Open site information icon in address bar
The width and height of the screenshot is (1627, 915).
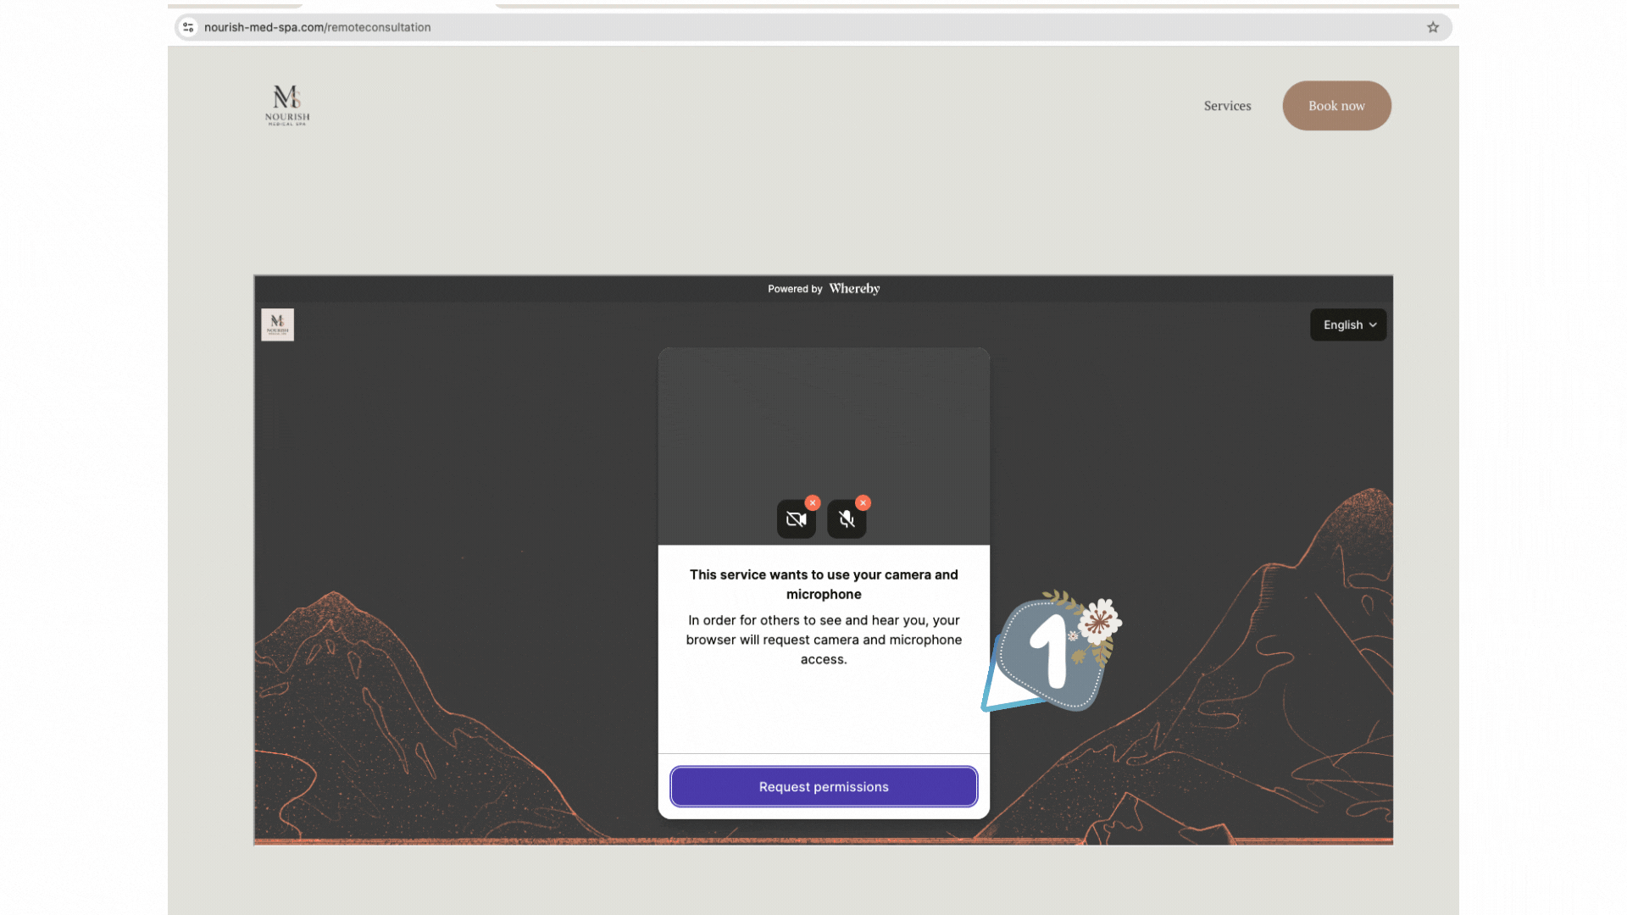click(188, 27)
